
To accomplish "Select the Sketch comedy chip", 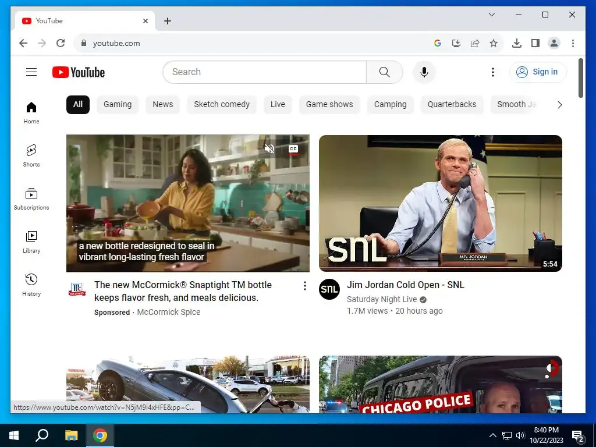I will point(222,105).
